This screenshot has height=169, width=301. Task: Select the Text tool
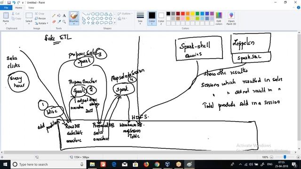click(64, 15)
